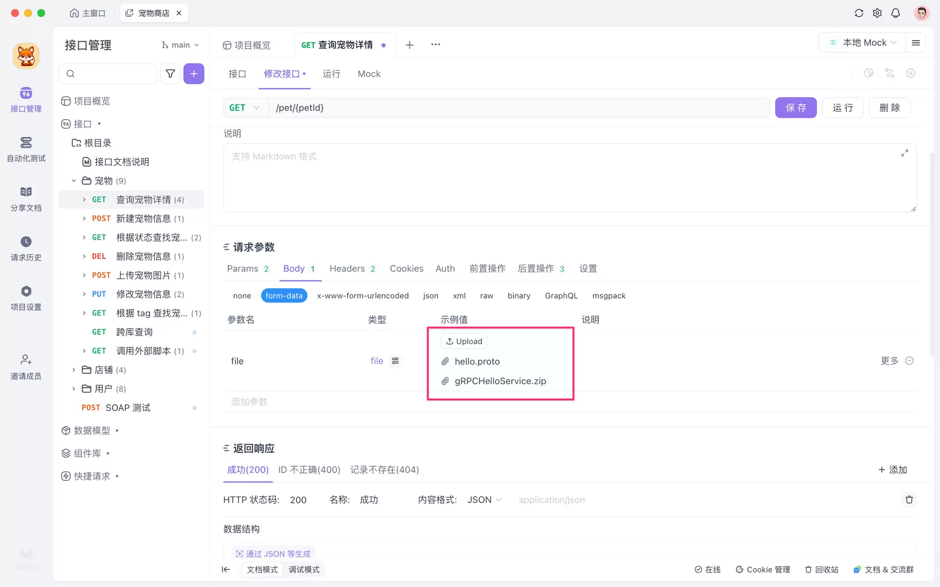
Task: Open 项目设置 in the sidebar
Action: point(26,298)
